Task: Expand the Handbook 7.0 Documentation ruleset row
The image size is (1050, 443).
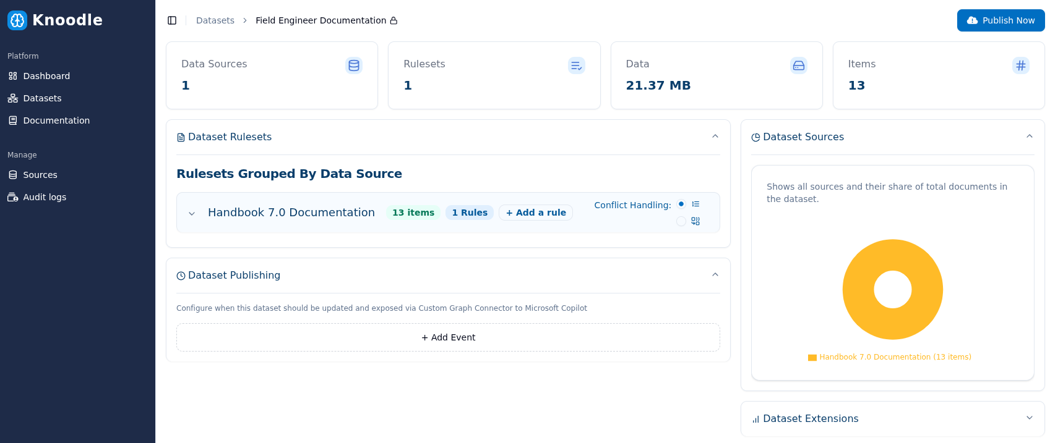Action: click(192, 213)
